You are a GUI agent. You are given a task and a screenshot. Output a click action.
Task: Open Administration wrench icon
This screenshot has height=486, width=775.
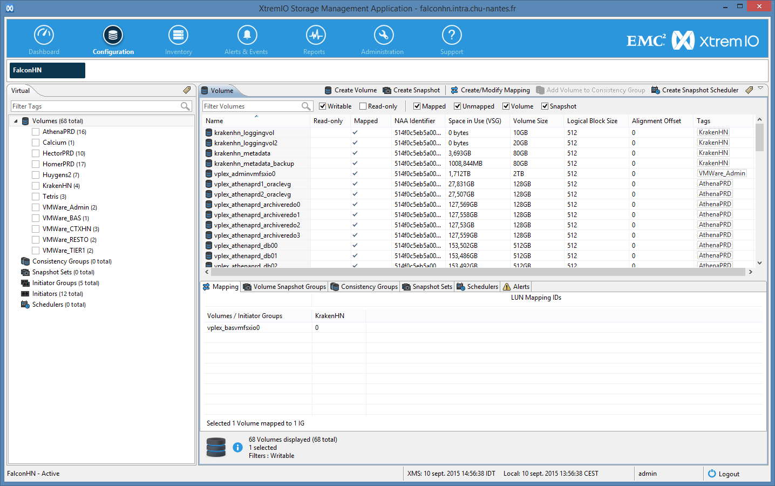pos(383,36)
